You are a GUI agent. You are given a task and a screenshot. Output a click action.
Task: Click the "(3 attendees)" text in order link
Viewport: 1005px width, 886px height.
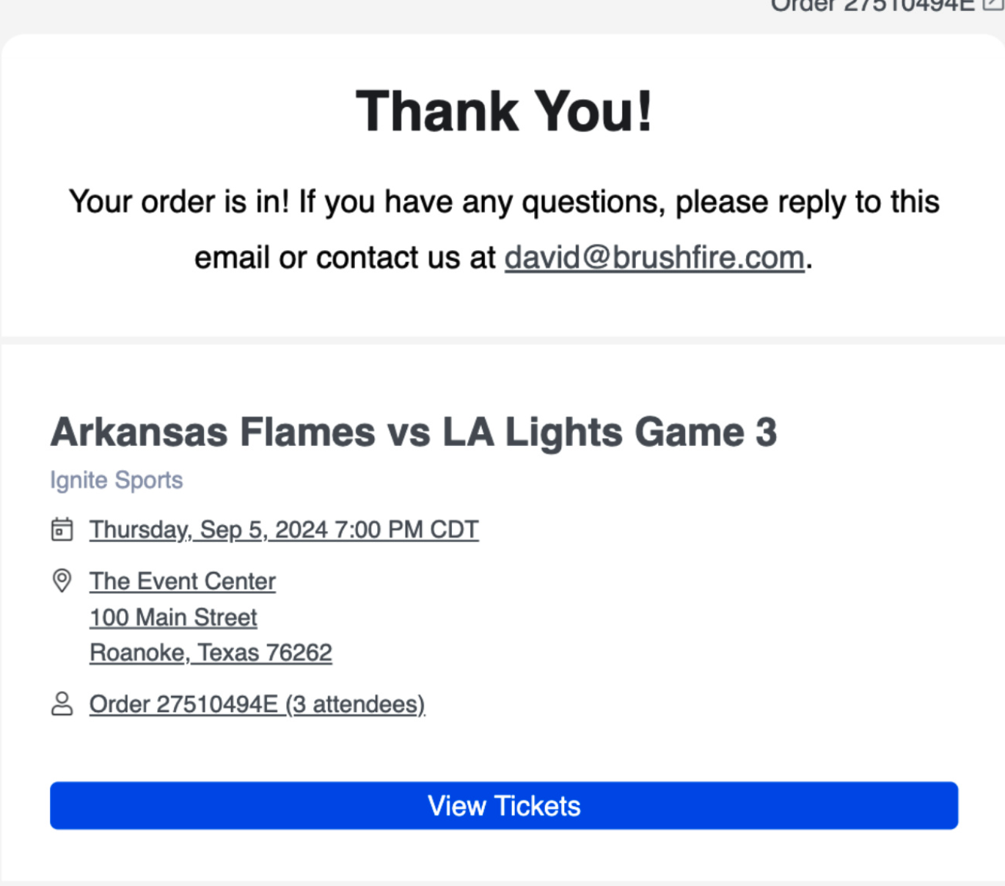(x=355, y=704)
